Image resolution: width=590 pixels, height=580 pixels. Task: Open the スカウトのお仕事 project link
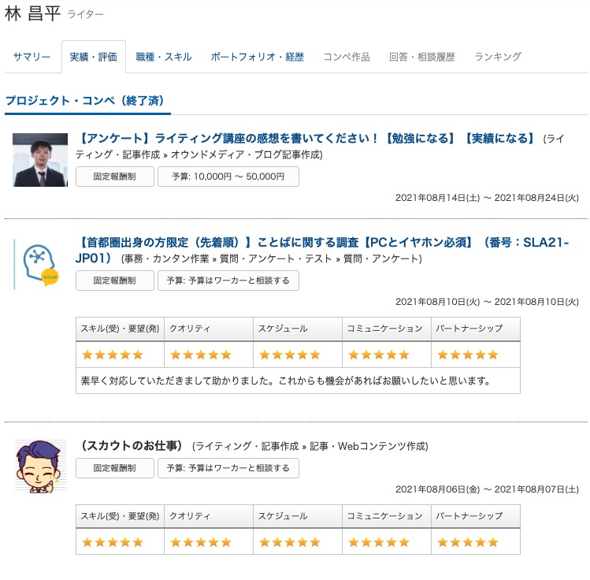pyautogui.click(x=131, y=446)
